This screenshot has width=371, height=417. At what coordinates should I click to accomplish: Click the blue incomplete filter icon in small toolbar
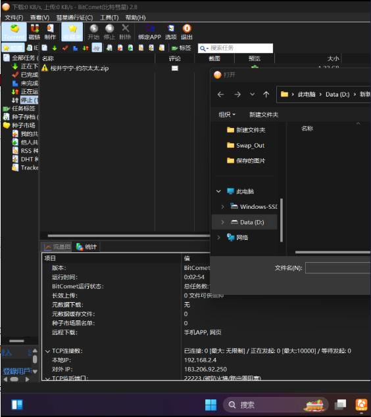point(76,48)
